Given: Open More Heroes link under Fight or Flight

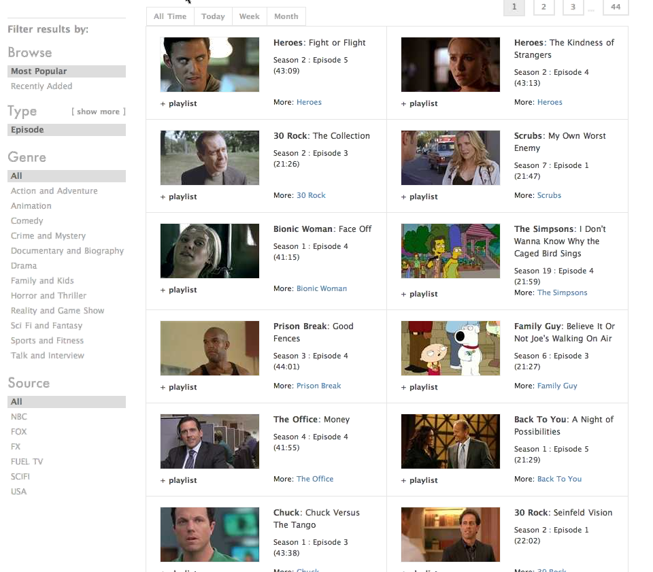Looking at the screenshot, I should click(x=309, y=103).
